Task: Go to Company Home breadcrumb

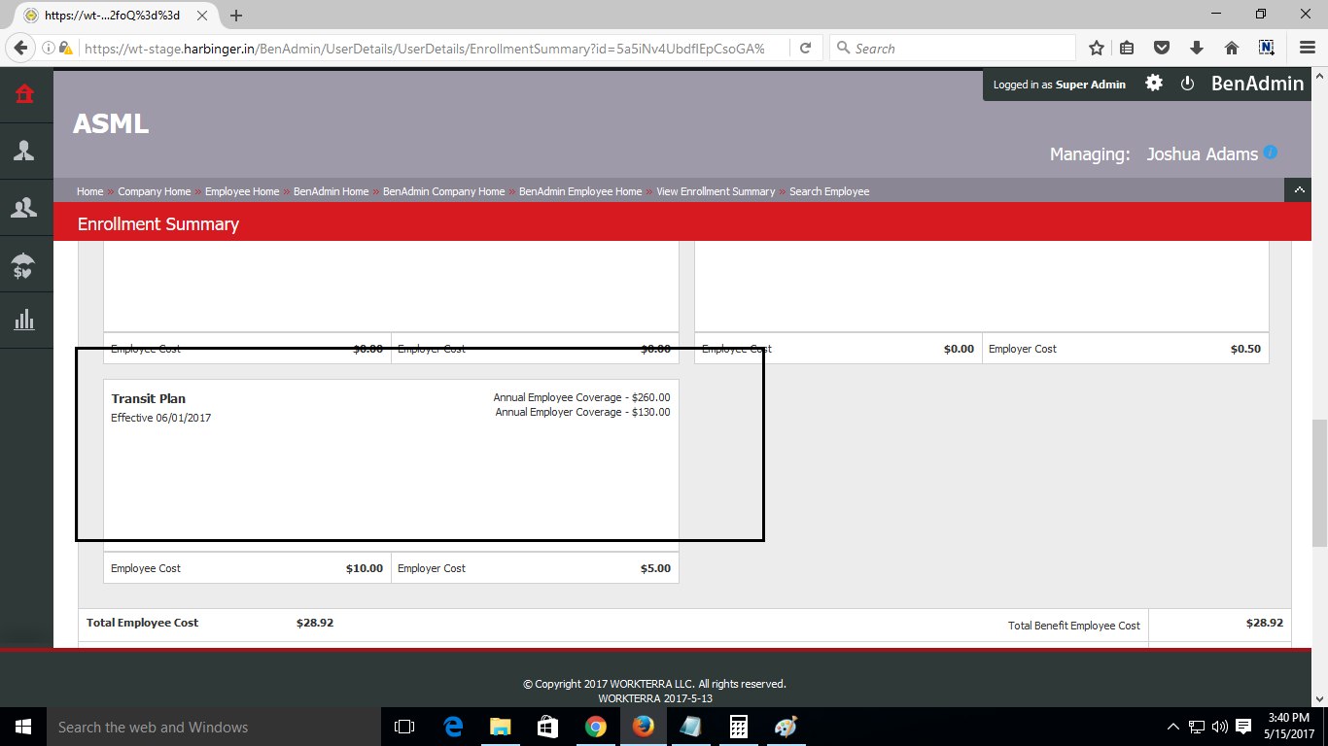Action: coord(155,191)
